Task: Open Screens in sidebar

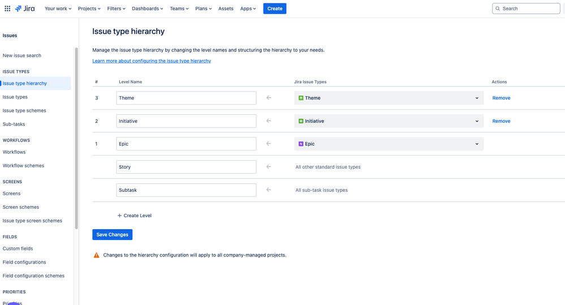Action: pyautogui.click(x=11, y=194)
